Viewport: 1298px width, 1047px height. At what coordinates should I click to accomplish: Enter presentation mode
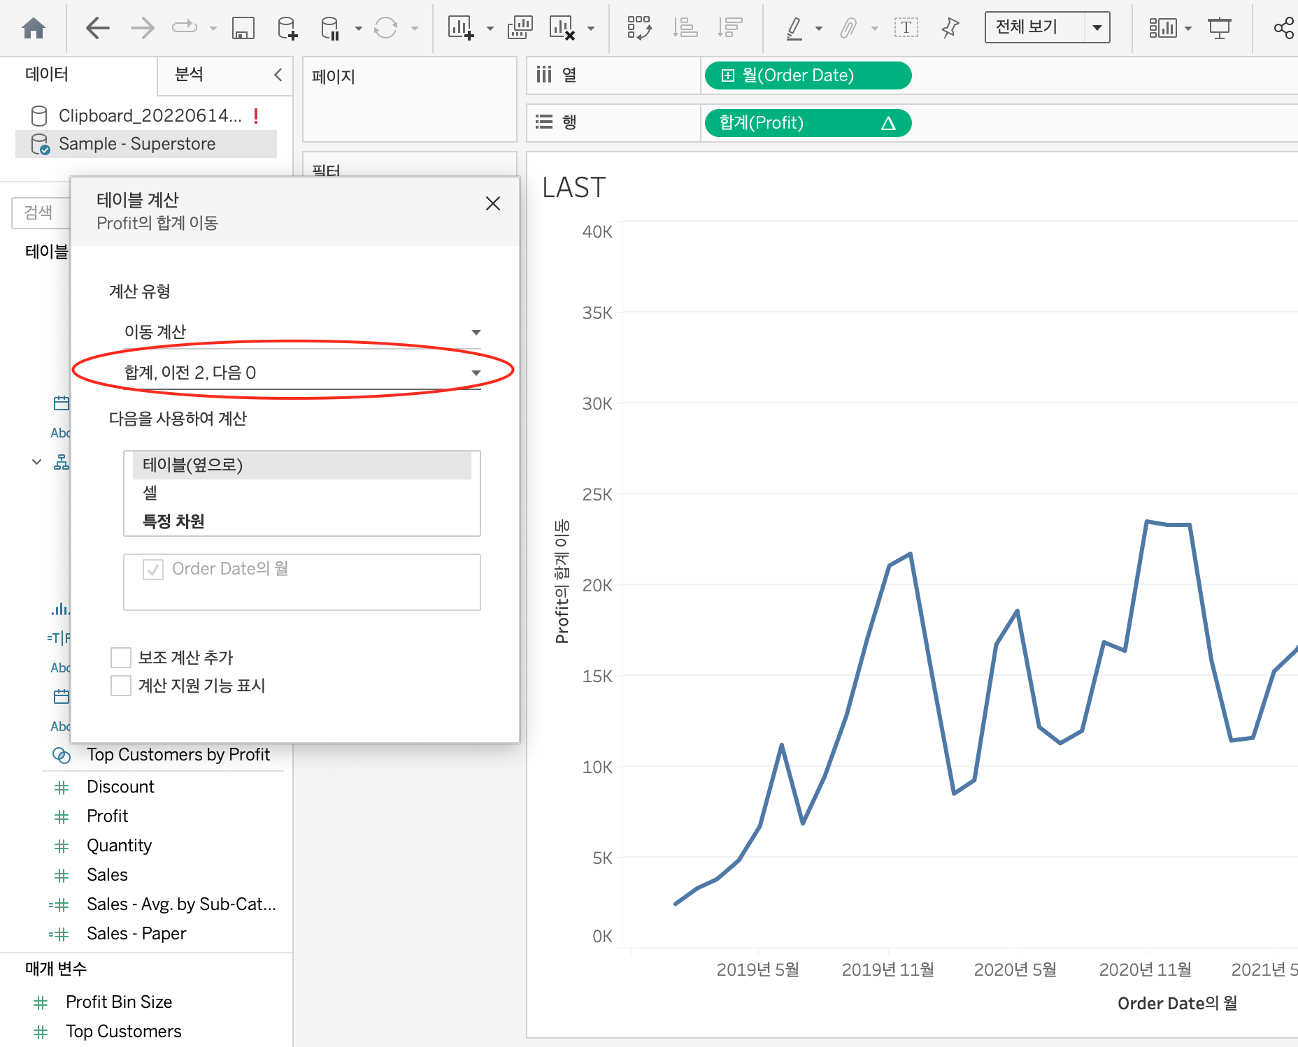pos(1220,28)
